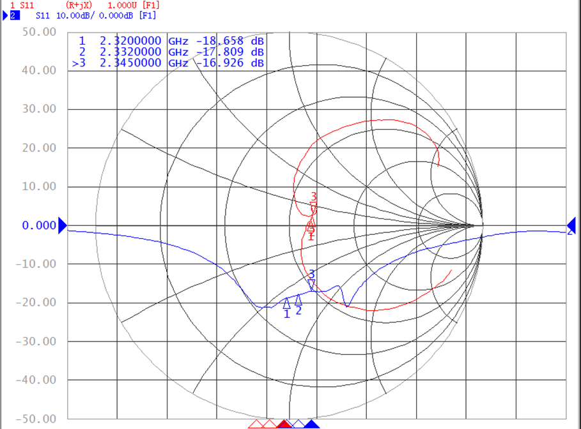
Task: Click the filled blue triangle on the frequency axis
Action: pos(311,424)
